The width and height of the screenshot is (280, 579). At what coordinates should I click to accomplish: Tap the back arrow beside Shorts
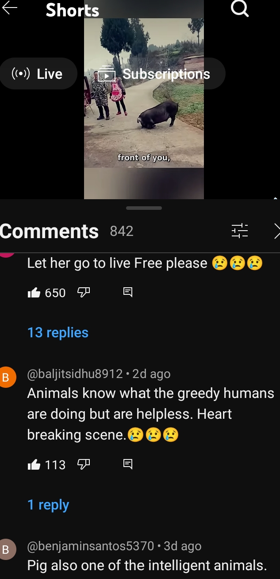(x=10, y=8)
